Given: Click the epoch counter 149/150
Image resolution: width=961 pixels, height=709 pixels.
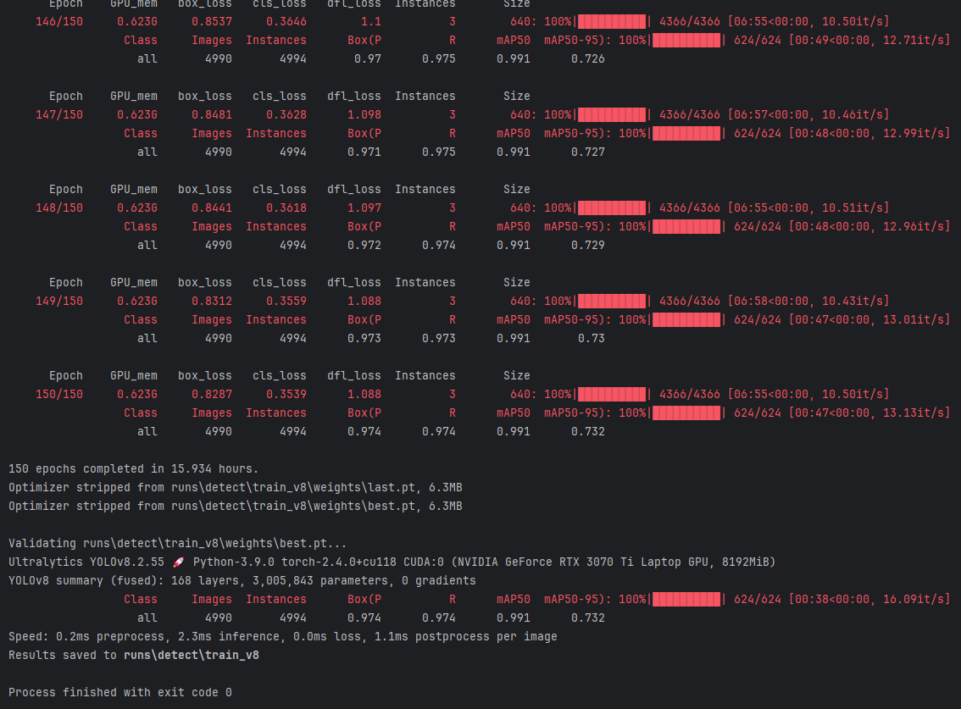Looking at the screenshot, I should [59, 301].
